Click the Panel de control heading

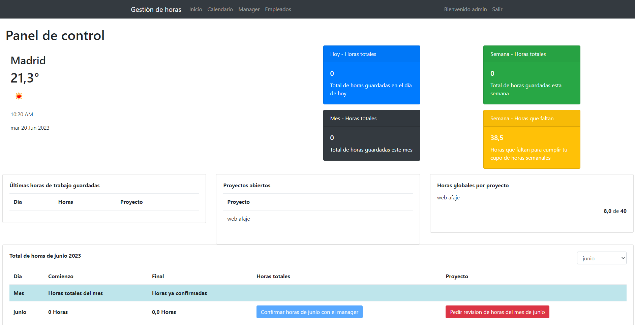(x=55, y=35)
